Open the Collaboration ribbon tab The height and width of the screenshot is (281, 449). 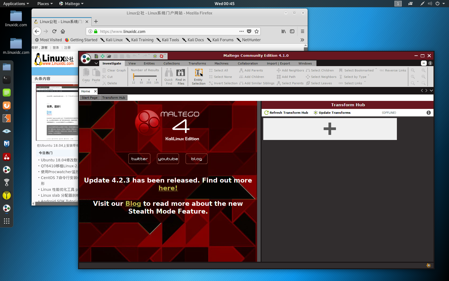(248, 63)
